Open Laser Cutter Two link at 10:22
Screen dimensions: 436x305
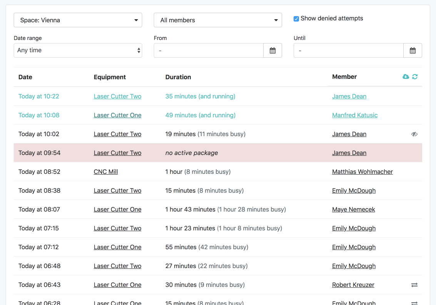coord(117,96)
